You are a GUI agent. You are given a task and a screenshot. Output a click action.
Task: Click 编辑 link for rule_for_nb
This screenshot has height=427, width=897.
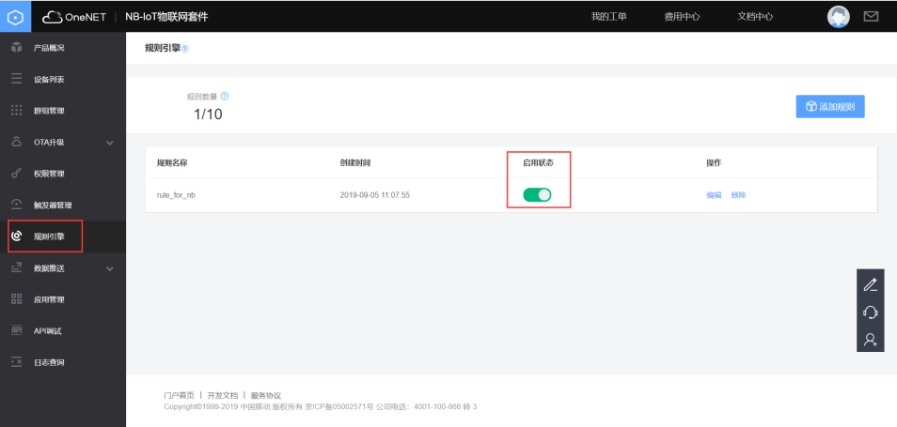[714, 195]
